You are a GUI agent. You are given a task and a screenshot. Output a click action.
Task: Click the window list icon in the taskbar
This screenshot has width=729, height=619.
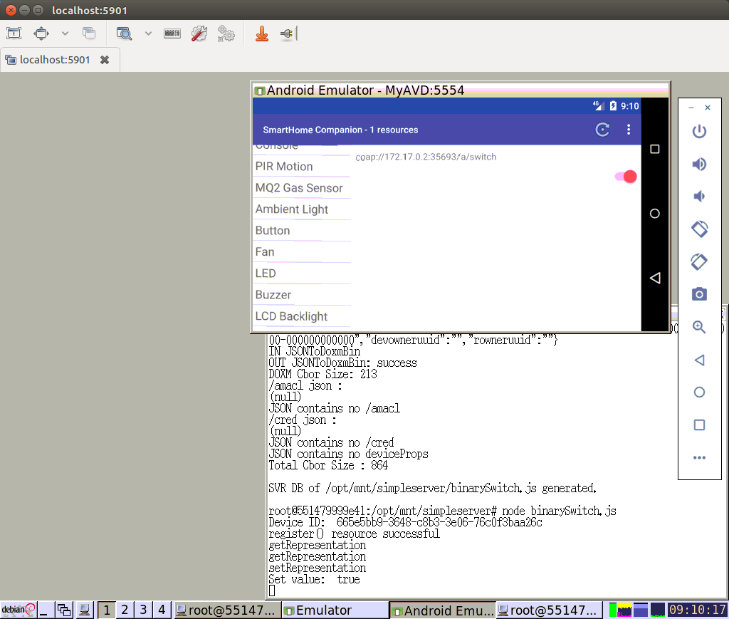pyautogui.click(x=64, y=610)
